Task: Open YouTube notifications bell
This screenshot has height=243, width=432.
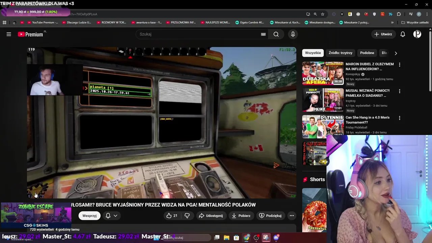Action: coord(403,34)
